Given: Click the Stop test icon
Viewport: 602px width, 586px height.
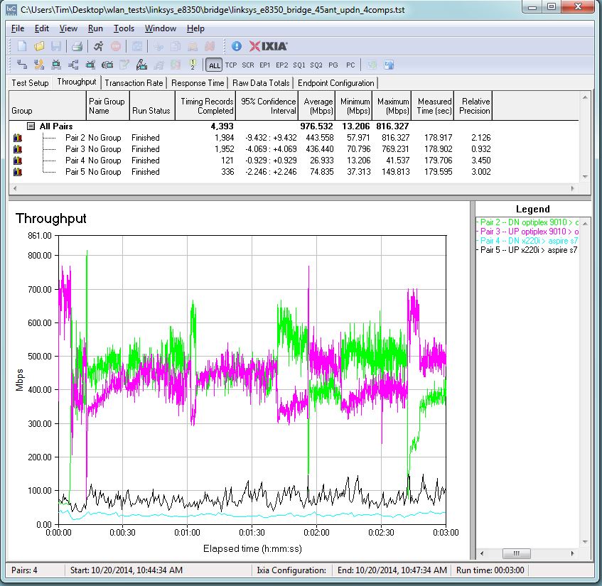Looking at the screenshot, I should (x=116, y=46).
